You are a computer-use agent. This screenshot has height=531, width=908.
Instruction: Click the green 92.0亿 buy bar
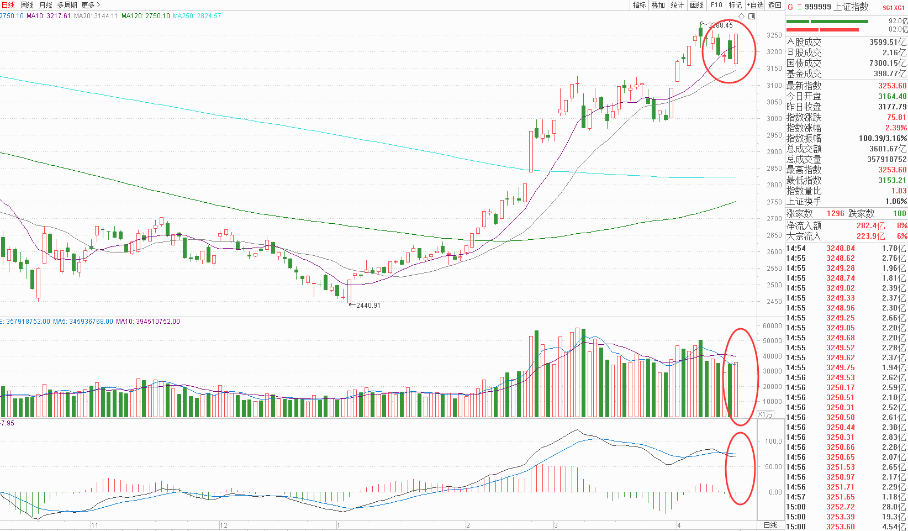tap(827, 22)
